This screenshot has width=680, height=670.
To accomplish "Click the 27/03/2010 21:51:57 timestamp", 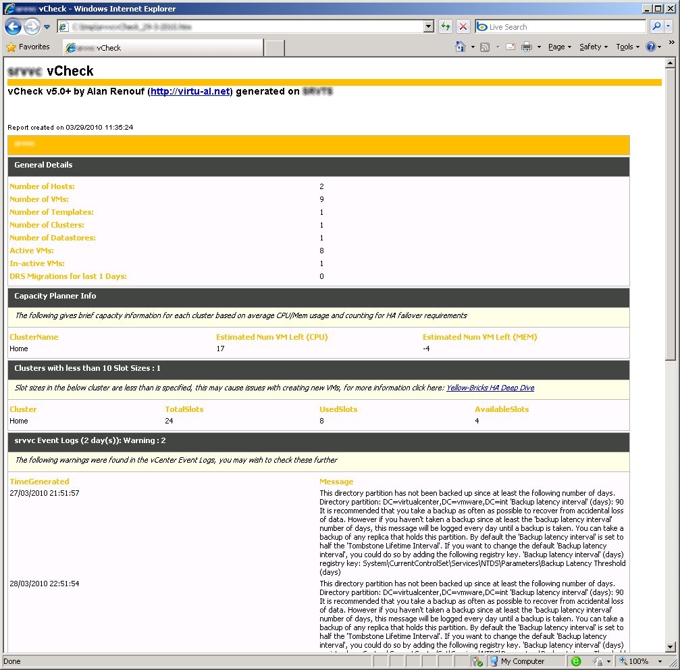I will pyautogui.click(x=45, y=493).
